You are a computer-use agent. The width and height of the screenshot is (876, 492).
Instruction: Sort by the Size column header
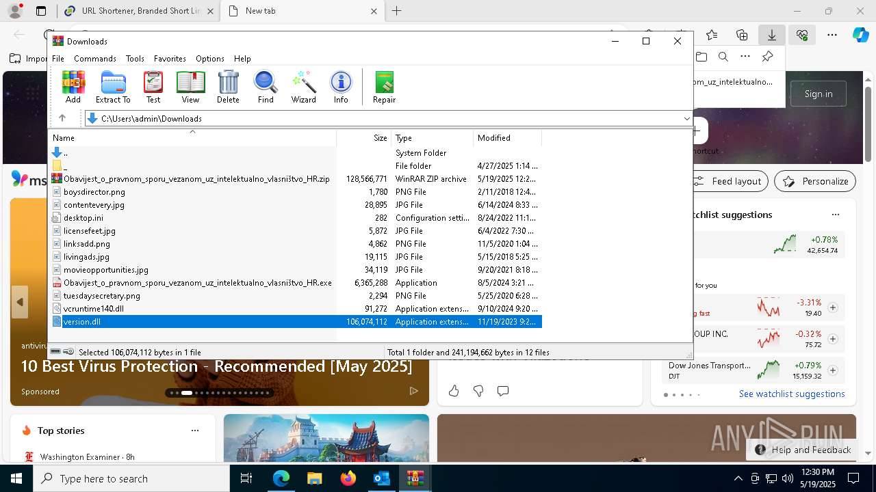click(x=364, y=138)
